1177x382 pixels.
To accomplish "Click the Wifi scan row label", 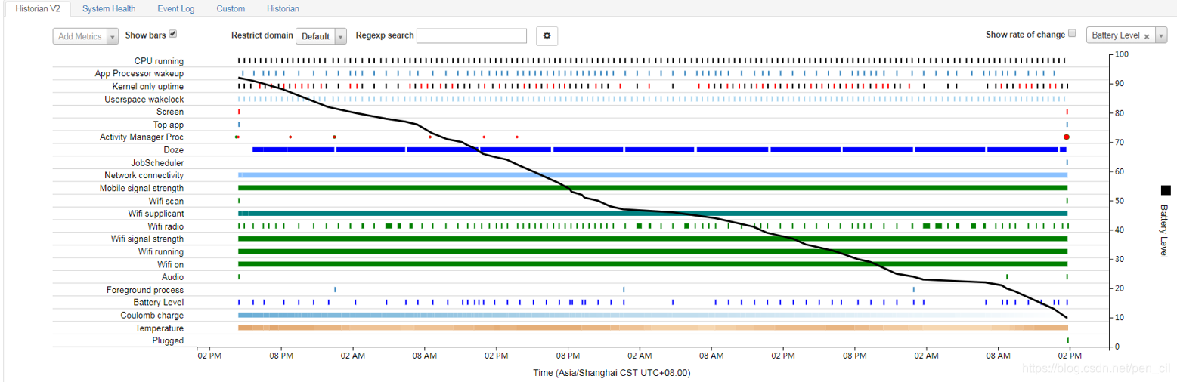I will pyautogui.click(x=166, y=202).
